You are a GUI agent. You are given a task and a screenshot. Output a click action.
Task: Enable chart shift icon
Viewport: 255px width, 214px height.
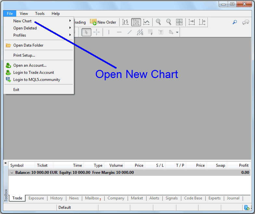[202, 22]
